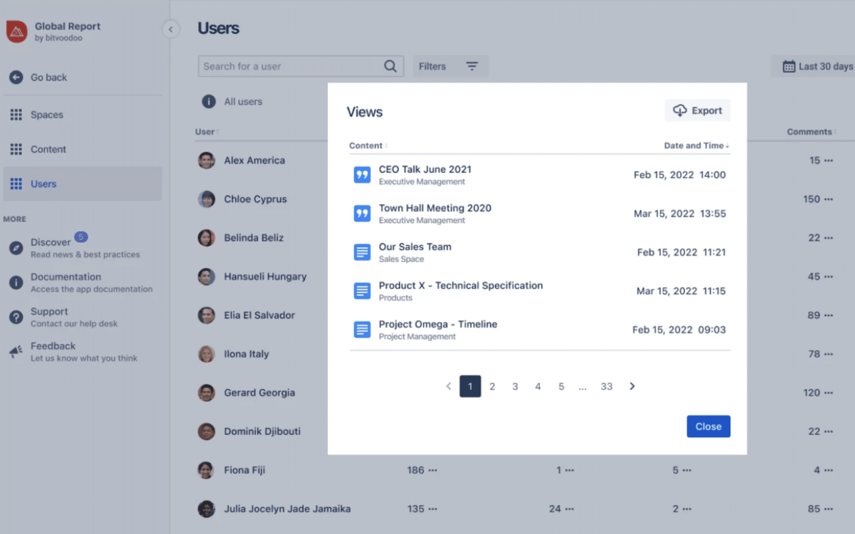
Task: Click the search magnifier in the user search bar
Action: 390,66
